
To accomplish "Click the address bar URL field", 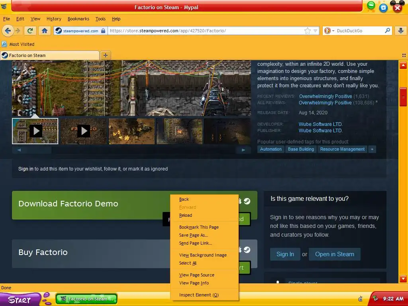I will click(x=206, y=31).
